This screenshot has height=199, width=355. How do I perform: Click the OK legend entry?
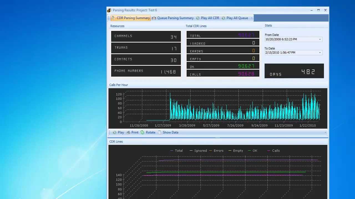coord(253,151)
